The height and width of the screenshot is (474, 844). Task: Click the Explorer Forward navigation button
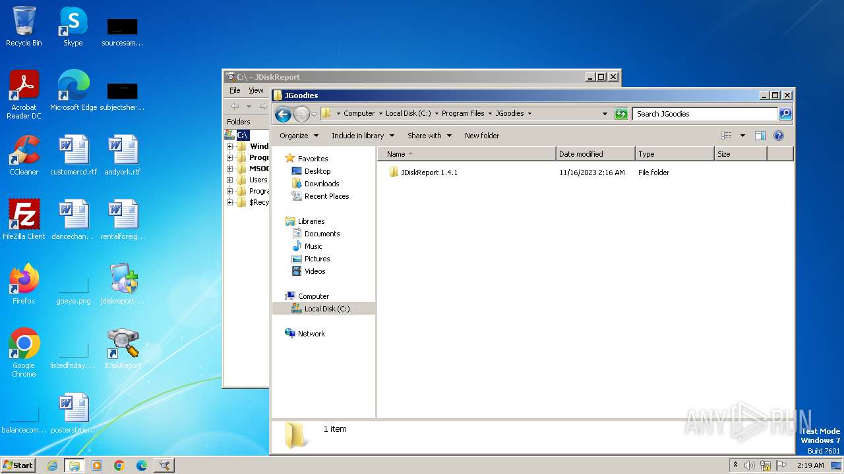click(x=301, y=114)
